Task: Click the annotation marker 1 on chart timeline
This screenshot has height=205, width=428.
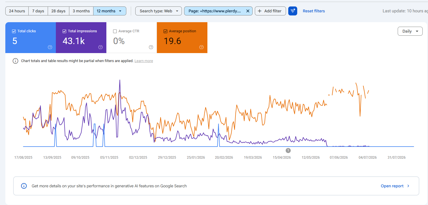Action: pos(288,151)
